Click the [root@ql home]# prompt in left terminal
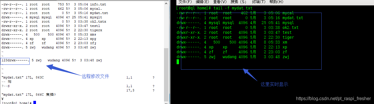 click(x=16, y=103)
